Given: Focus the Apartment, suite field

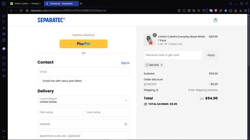Looking at the screenshot, I should (84, 136).
